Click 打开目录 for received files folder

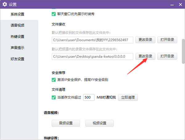coord(167,40)
